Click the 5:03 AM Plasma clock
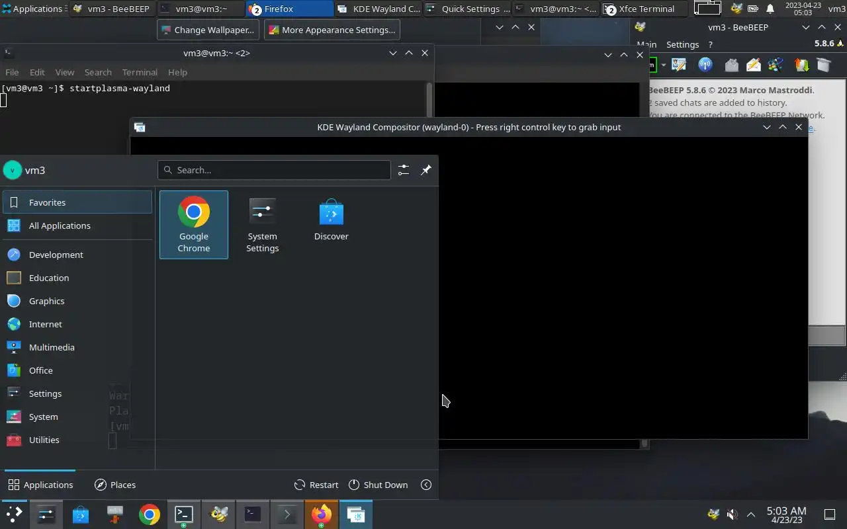847x529 pixels. tap(786, 514)
